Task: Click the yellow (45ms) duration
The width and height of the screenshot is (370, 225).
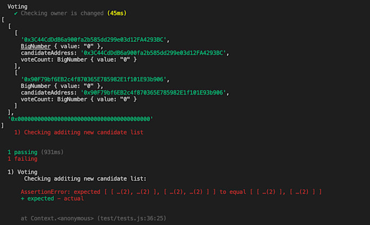Action: pyautogui.click(x=117, y=13)
